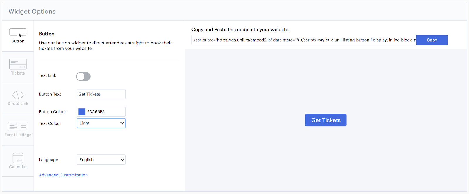This screenshot has width=469, height=194.
Task: Open the Direct Link code brackets icon
Action: pos(18,95)
